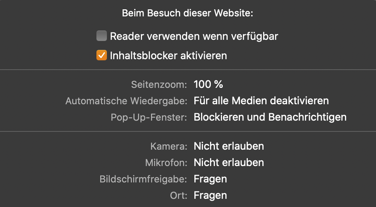This screenshot has height=207, width=376.
Task: Open the Bildschirmfreigabe 'Fragen' dropdown
Action: click(210, 179)
